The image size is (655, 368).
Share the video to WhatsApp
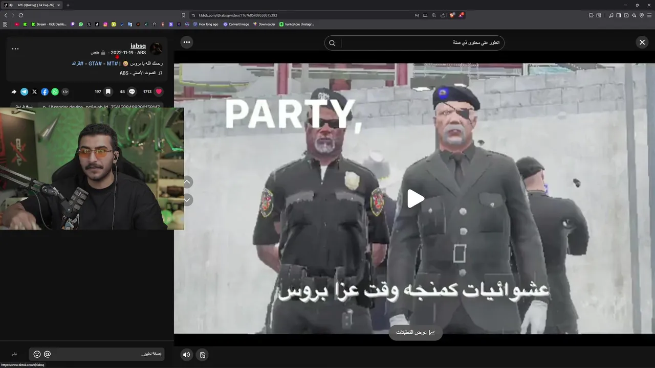point(55,92)
